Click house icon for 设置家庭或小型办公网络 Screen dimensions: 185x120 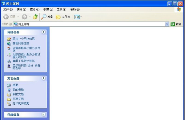click(x=9, y=48)
